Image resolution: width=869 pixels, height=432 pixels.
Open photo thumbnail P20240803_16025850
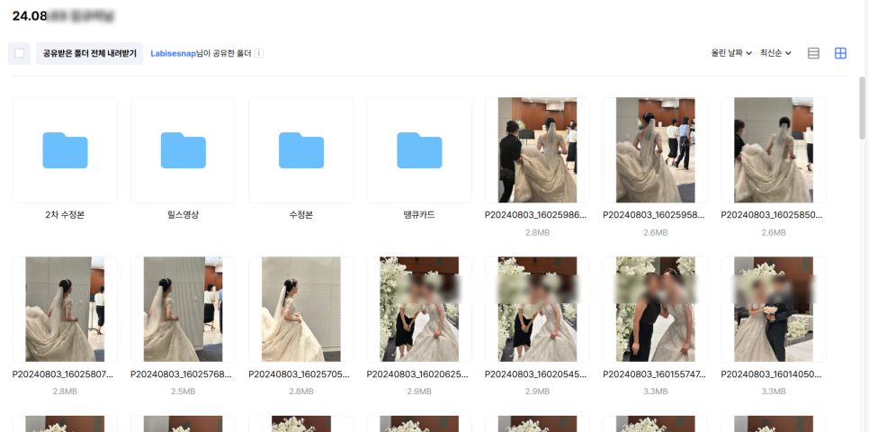click(773, 150)
